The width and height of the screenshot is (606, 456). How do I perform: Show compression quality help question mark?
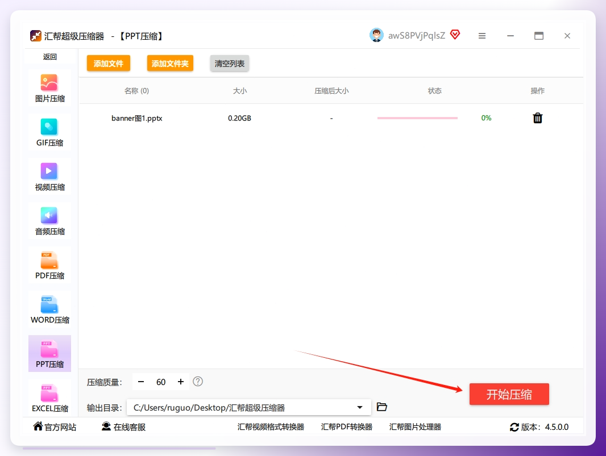coord(198,382)
